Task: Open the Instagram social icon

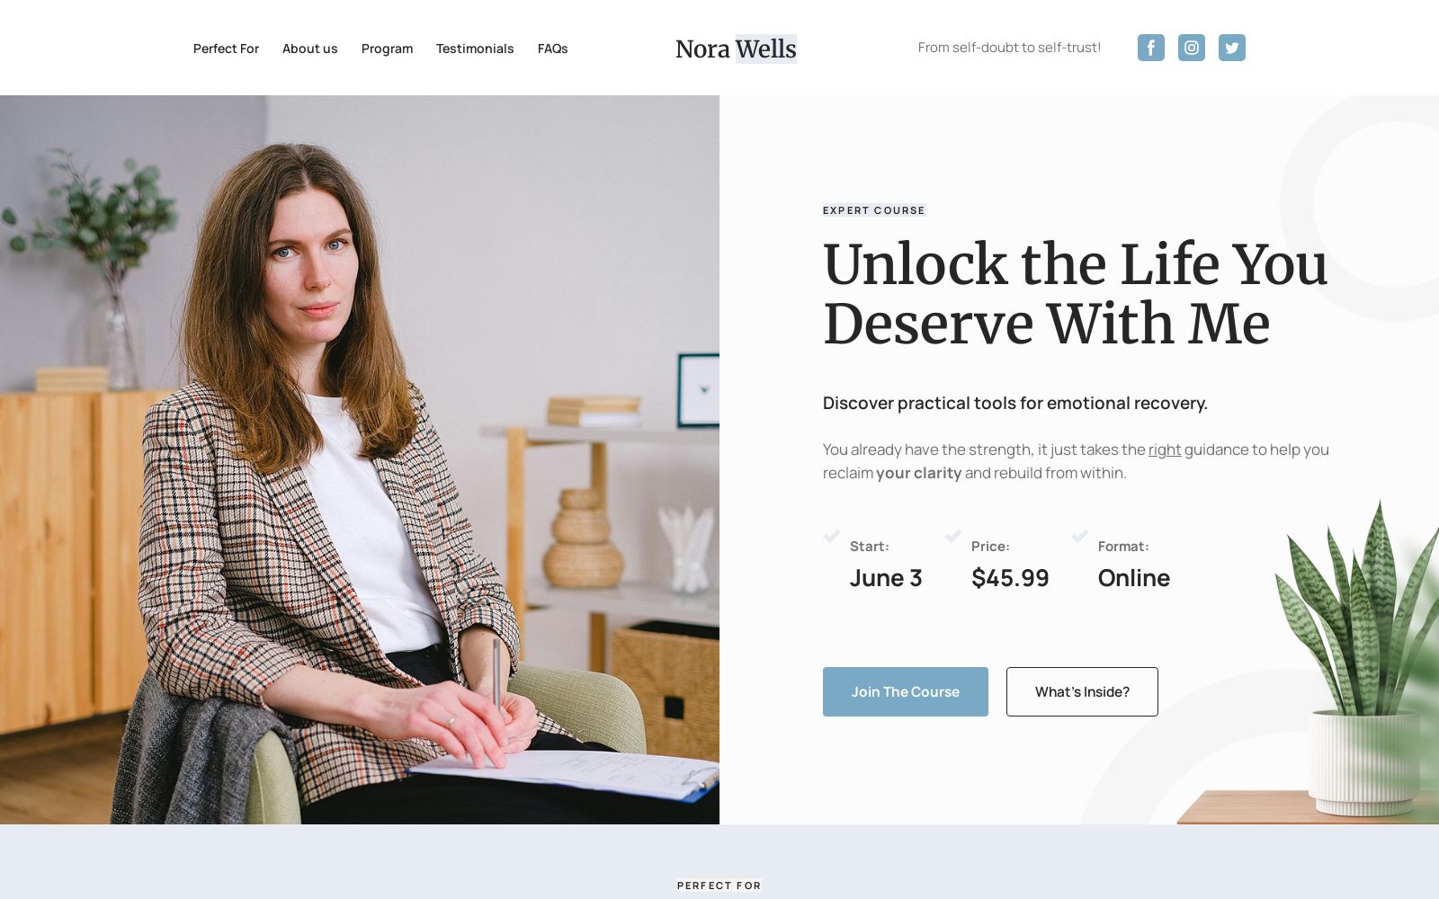Action: click(1191, 48)
